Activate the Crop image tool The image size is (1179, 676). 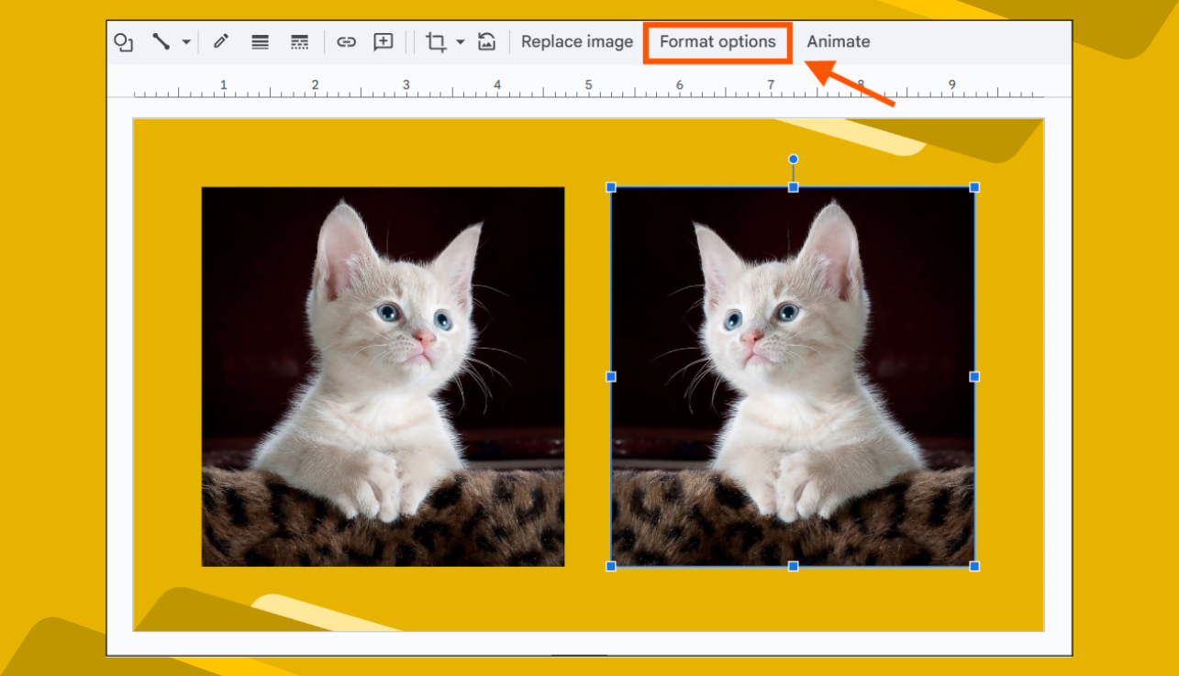(x=436, y=41)
